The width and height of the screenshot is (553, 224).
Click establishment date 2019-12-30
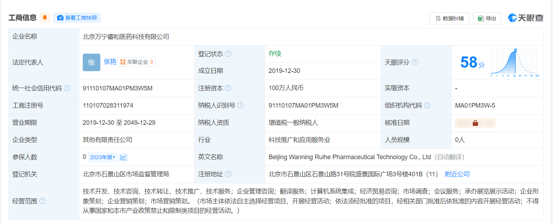(x=284, y=71)
